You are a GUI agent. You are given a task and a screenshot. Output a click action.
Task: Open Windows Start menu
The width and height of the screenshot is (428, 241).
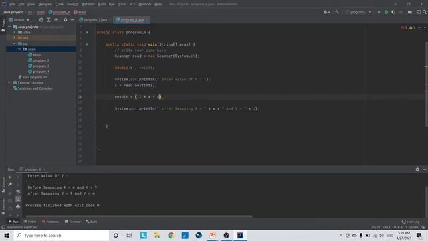[x=7, y=235]
